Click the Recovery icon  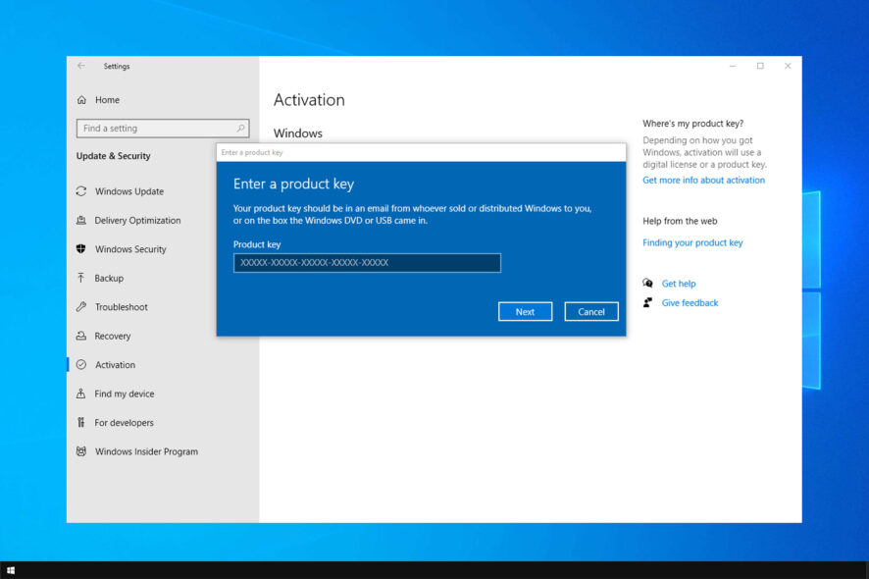coord(81,336)
